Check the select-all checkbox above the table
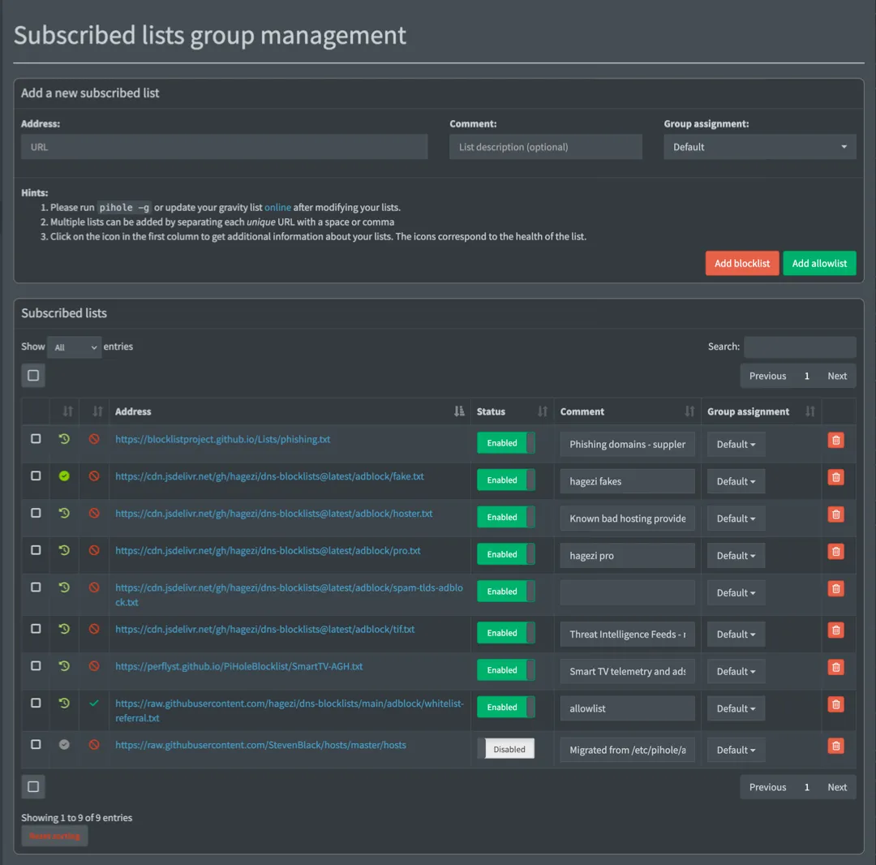The height and width of the screenshot is (865, 876). [33, 375]
